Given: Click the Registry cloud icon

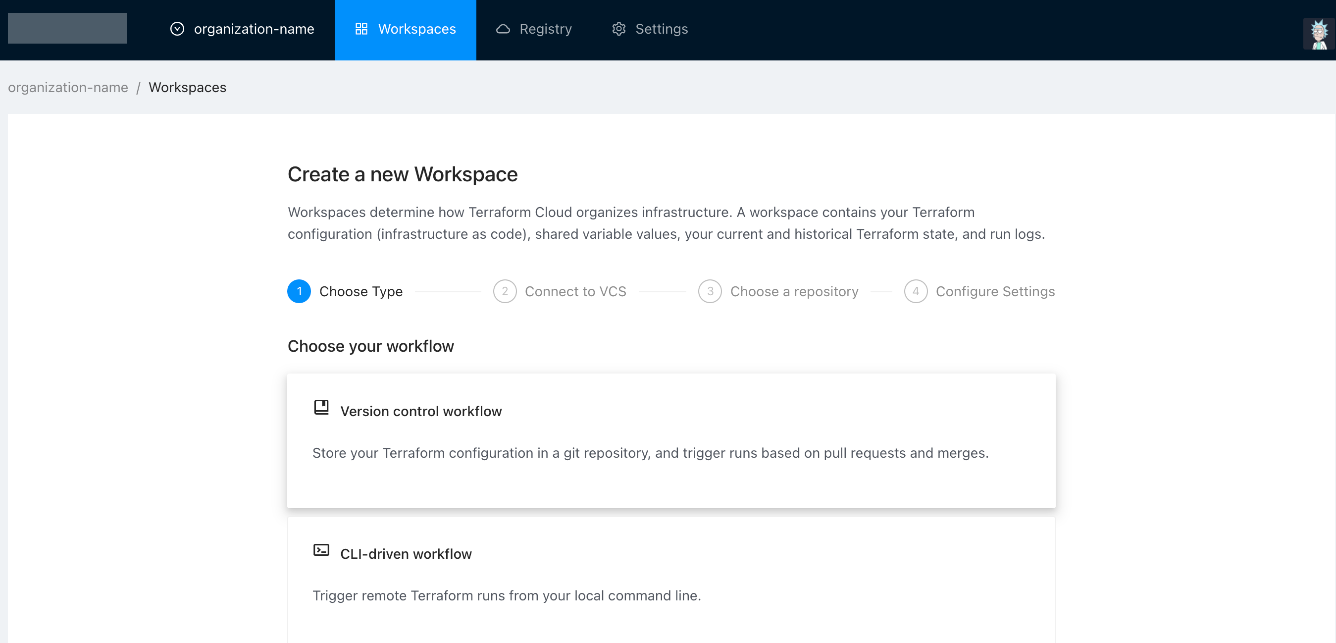Looking at the screenshot, I should pos(503,29).
